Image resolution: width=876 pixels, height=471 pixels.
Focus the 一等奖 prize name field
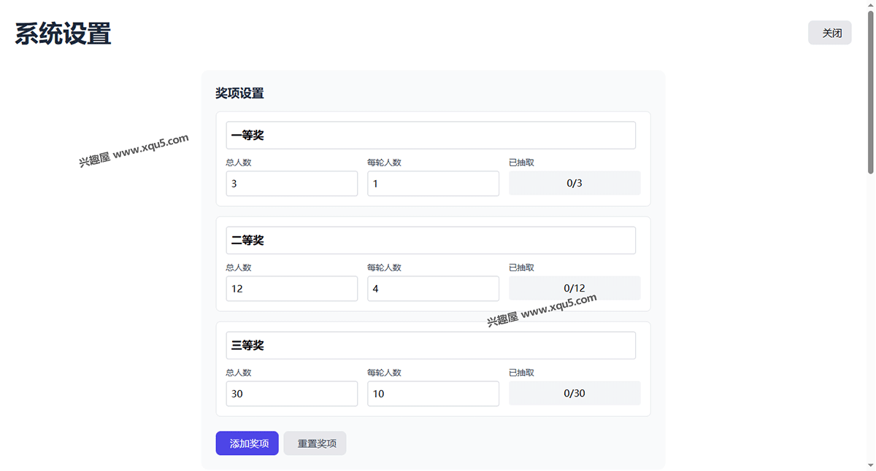(431, 136)
